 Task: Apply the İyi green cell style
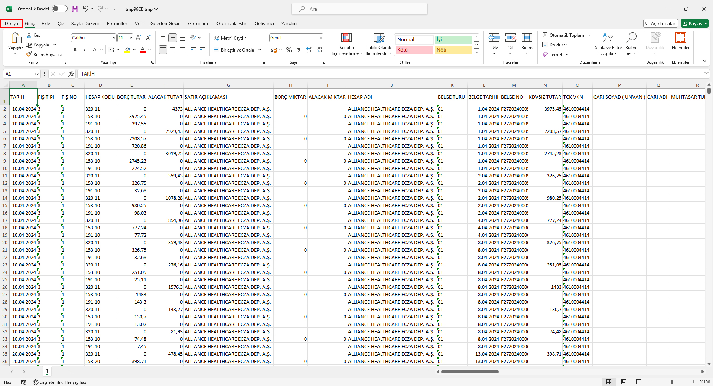coord(453,39)
